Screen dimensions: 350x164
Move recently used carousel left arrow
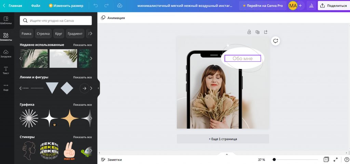point(21,59)
